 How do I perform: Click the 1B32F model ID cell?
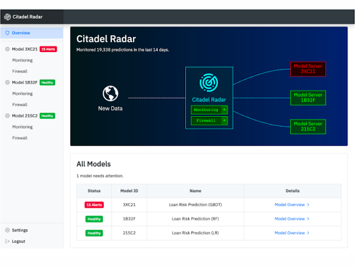[x=129, y=219]
